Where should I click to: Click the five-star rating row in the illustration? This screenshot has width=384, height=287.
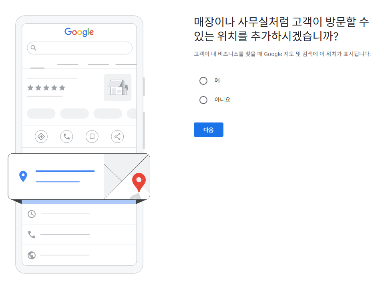click(x=46, y=87)
